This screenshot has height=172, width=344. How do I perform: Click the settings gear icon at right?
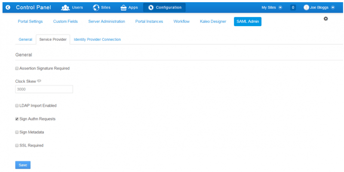click(x=326, y=19)
